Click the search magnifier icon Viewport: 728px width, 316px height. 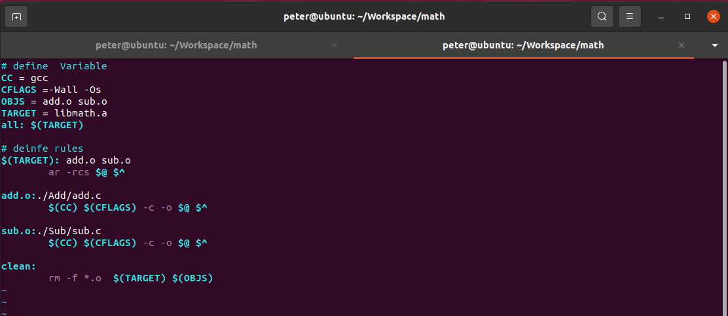point(602,16)
